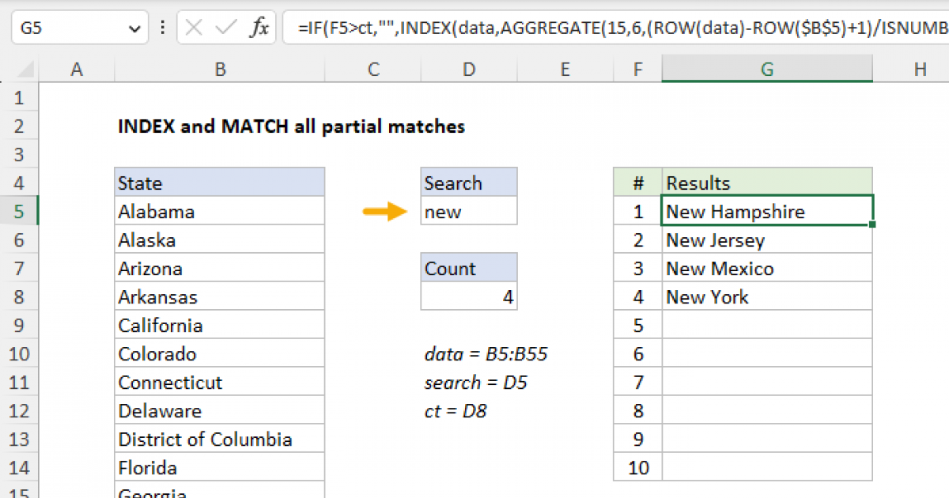Select the Results header cell
The height and width of the screenshot is (498, 949).
(x=766, y=183)
